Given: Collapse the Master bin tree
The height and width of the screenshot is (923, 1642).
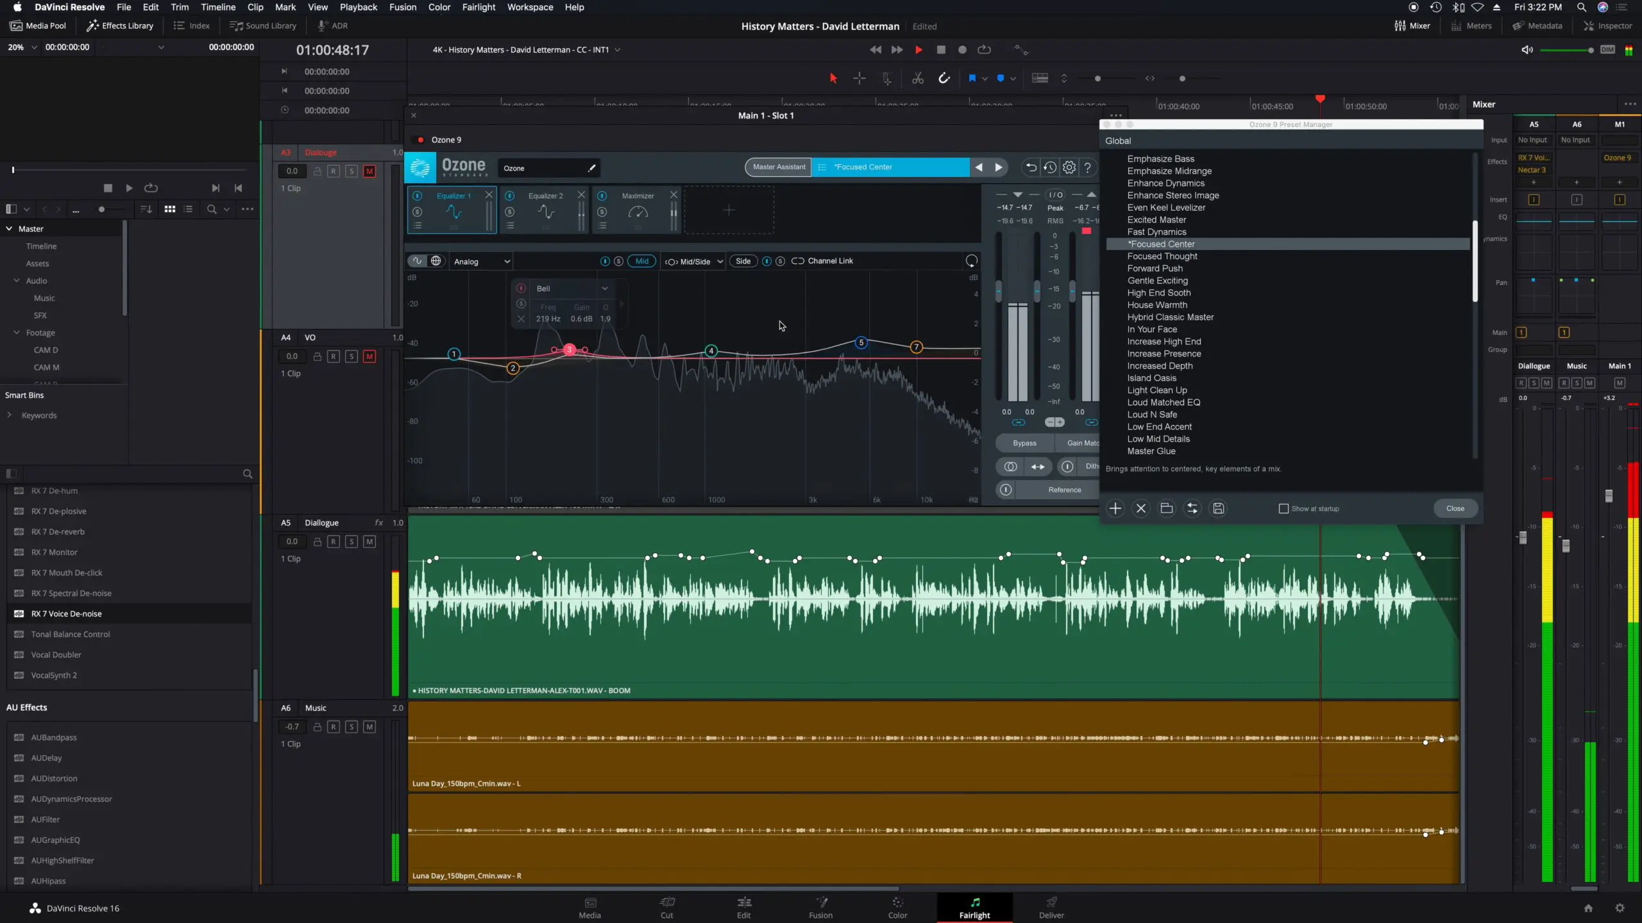Looking at the screenshot, I should point(9,228).
